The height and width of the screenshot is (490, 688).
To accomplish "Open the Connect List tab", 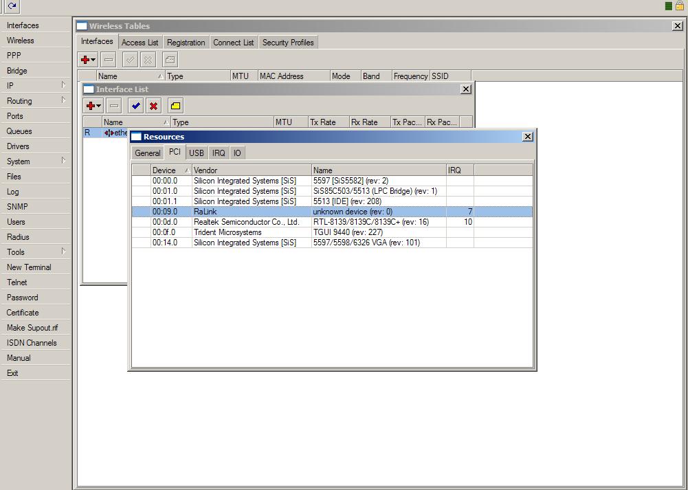I will click(x=234, y=43).
